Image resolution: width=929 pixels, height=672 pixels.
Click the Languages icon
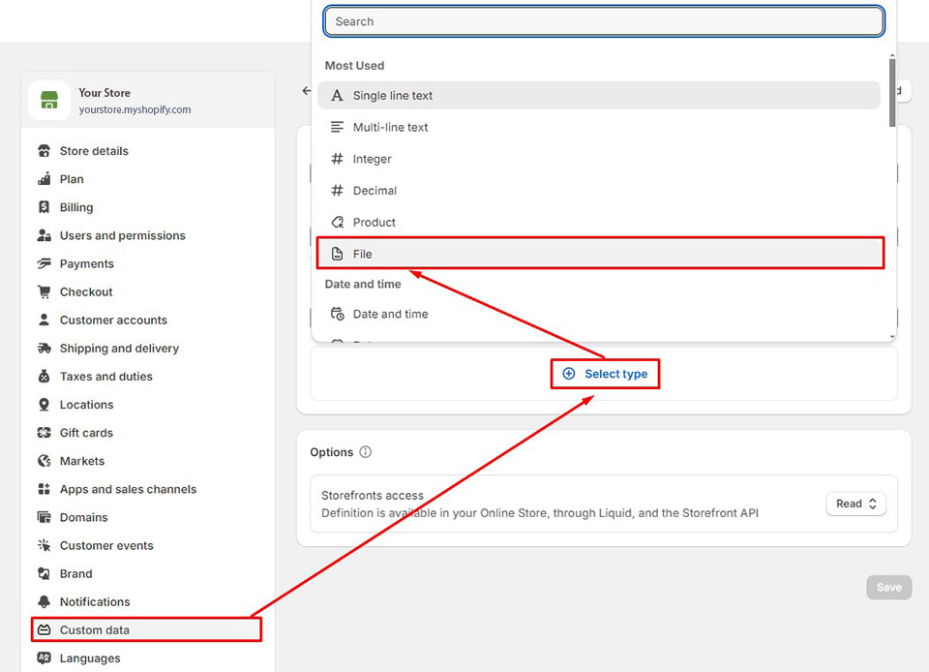pos(44,657)
